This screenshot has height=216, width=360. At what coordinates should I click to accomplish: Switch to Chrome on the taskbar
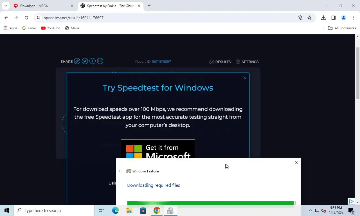(x=157, y=210)
